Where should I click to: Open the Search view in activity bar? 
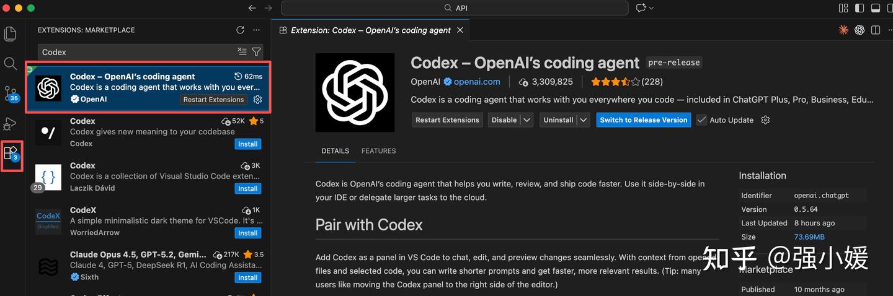click(x=11, y=63)
